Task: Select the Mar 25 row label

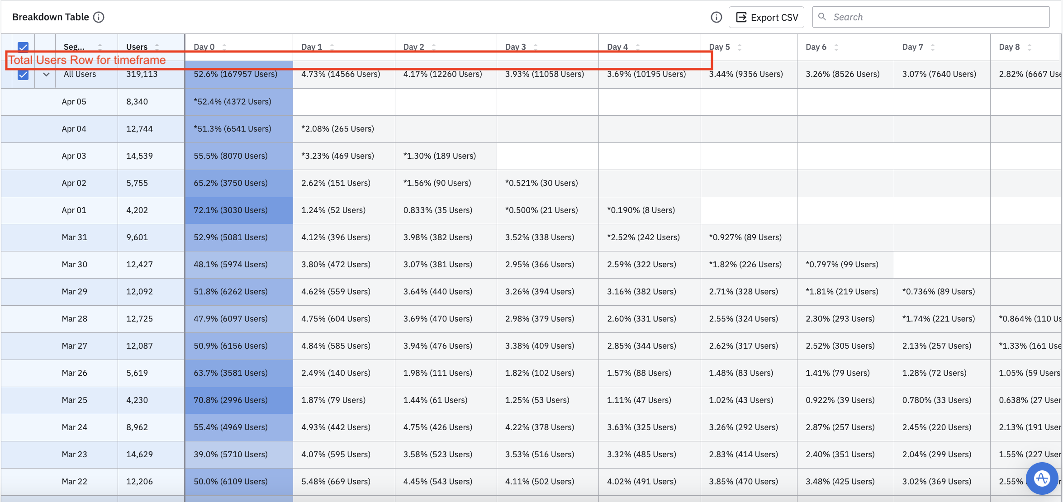Action: 74,400
